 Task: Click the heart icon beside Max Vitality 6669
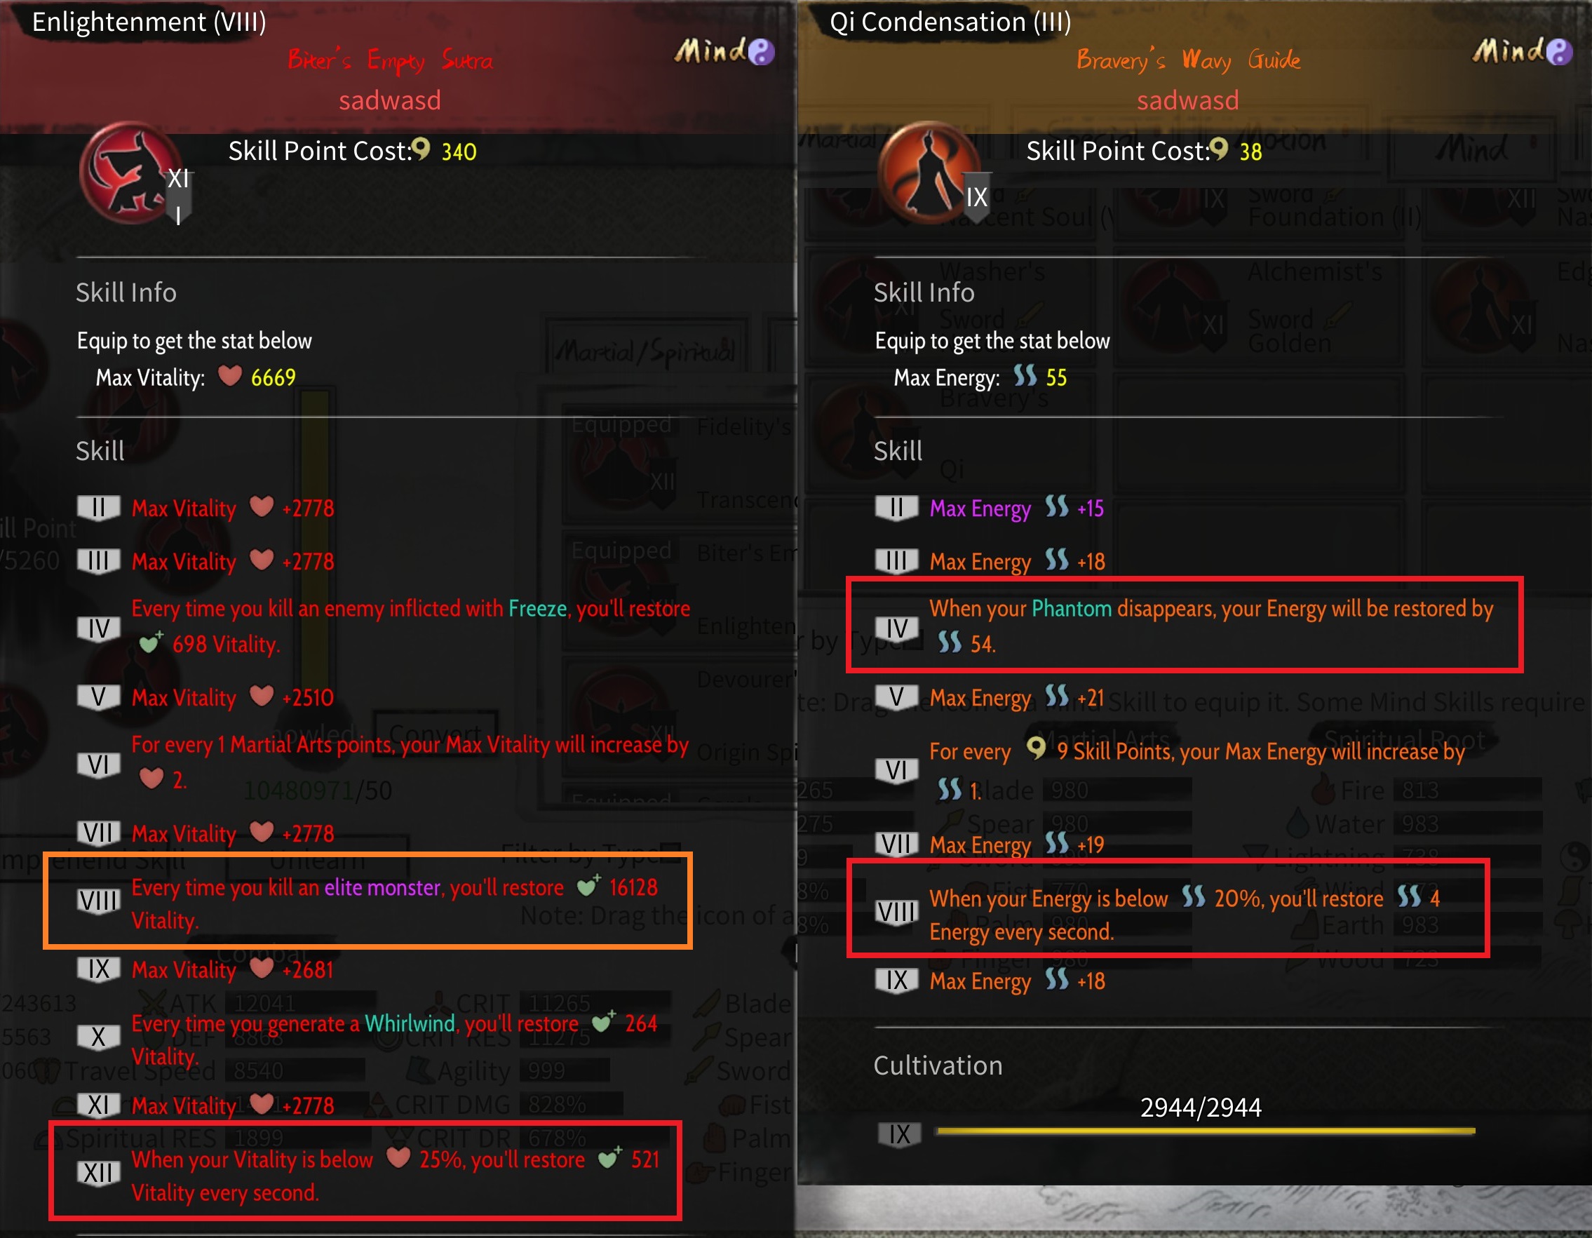(230, 375)
